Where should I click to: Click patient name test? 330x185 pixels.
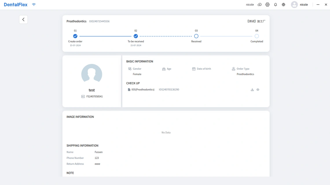(92, 90)
